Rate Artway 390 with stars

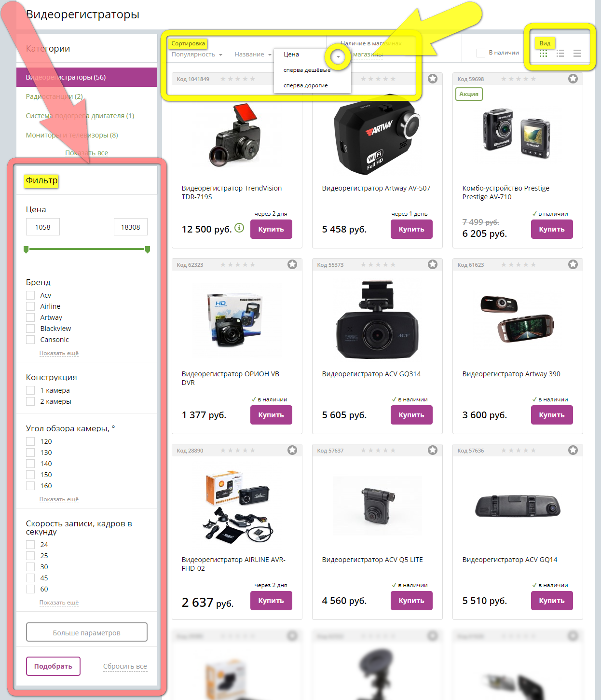(x=519, y=265)
